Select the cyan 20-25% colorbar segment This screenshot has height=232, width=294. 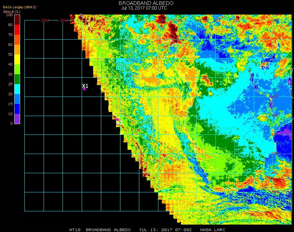[17, 89]
